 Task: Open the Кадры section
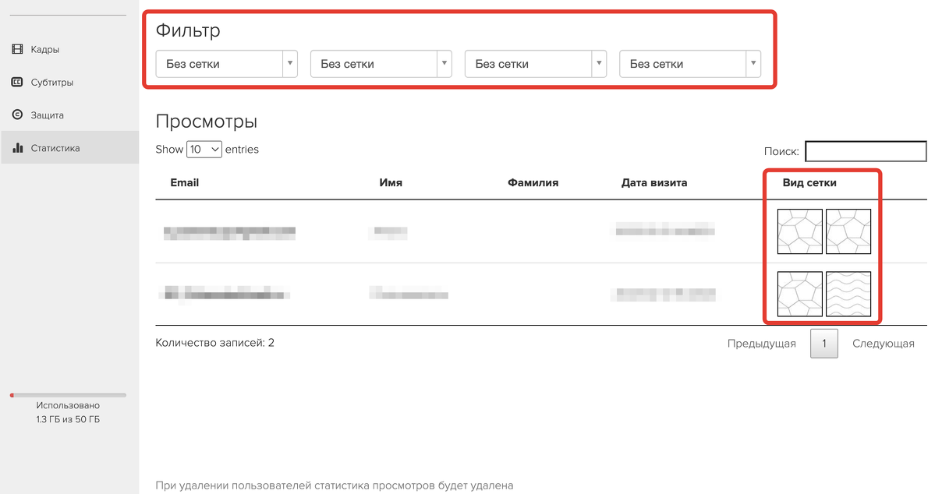click(69, 49)
